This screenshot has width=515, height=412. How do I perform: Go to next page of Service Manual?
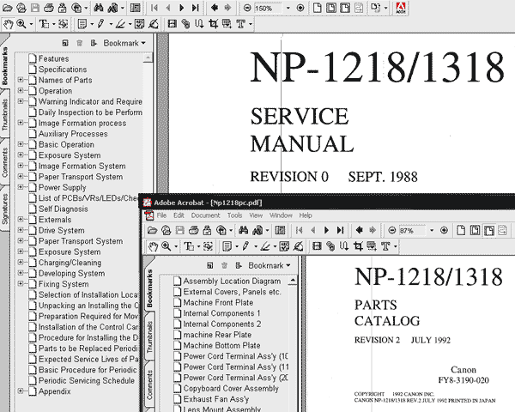point(181,8)
